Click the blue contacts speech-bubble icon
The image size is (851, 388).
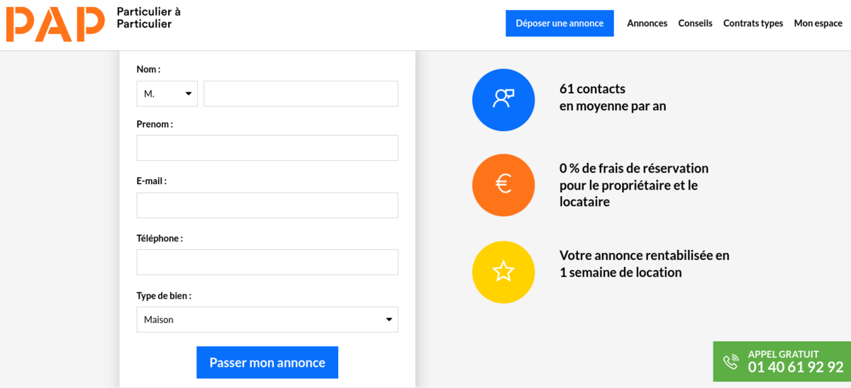click(504, 100)
